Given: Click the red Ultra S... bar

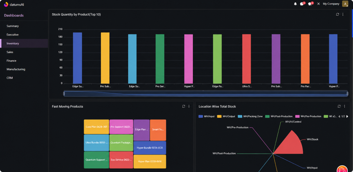Looking at the screenshot, I should (246, 59).
